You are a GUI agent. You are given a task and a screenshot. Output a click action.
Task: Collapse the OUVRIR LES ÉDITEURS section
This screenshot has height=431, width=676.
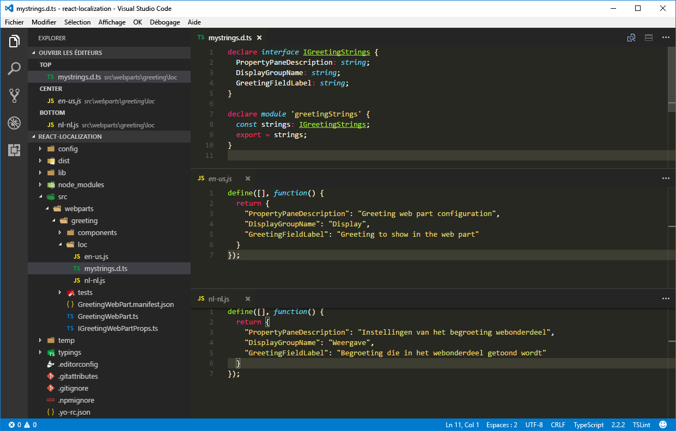[65, 53]
